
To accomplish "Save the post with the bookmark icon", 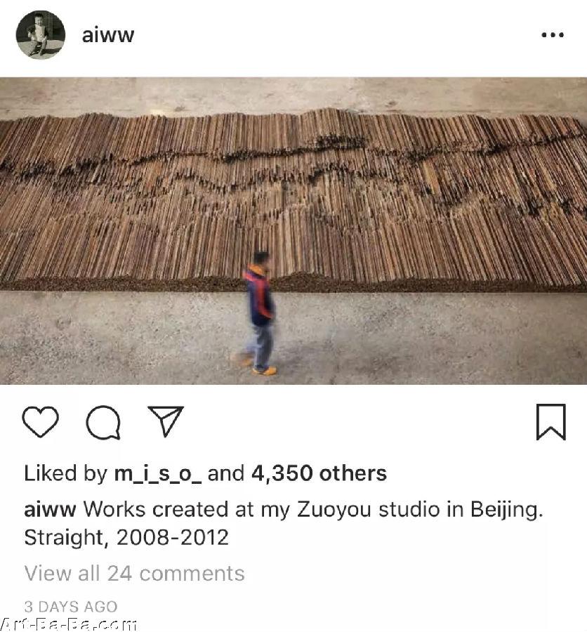I will point(551,421).
